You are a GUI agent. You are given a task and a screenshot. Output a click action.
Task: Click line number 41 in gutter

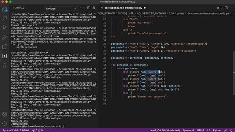[104, 65]
